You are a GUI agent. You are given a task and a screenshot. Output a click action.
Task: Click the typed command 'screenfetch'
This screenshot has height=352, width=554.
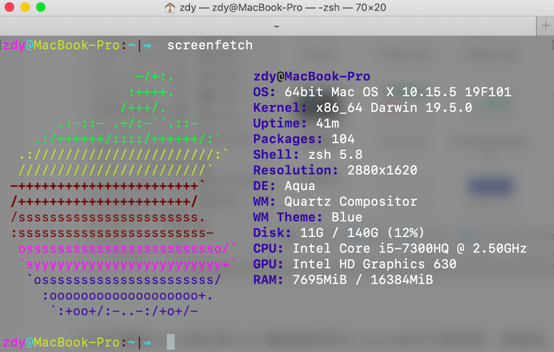[210, 45]
